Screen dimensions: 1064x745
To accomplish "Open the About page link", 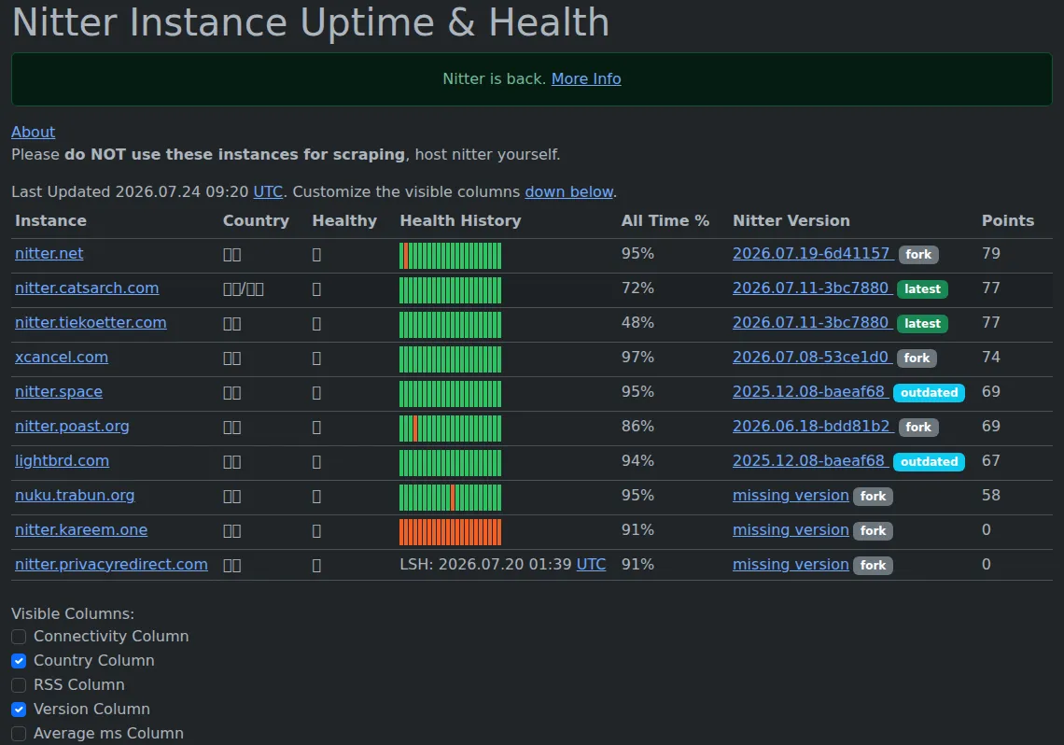I will point(34,133).
